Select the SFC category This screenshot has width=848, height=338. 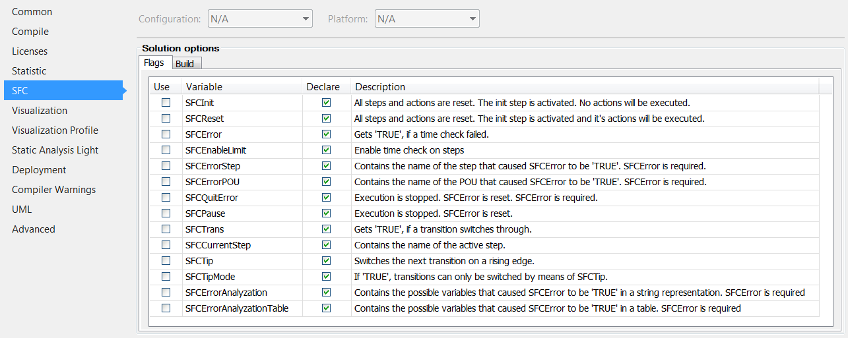coord(63,91)
